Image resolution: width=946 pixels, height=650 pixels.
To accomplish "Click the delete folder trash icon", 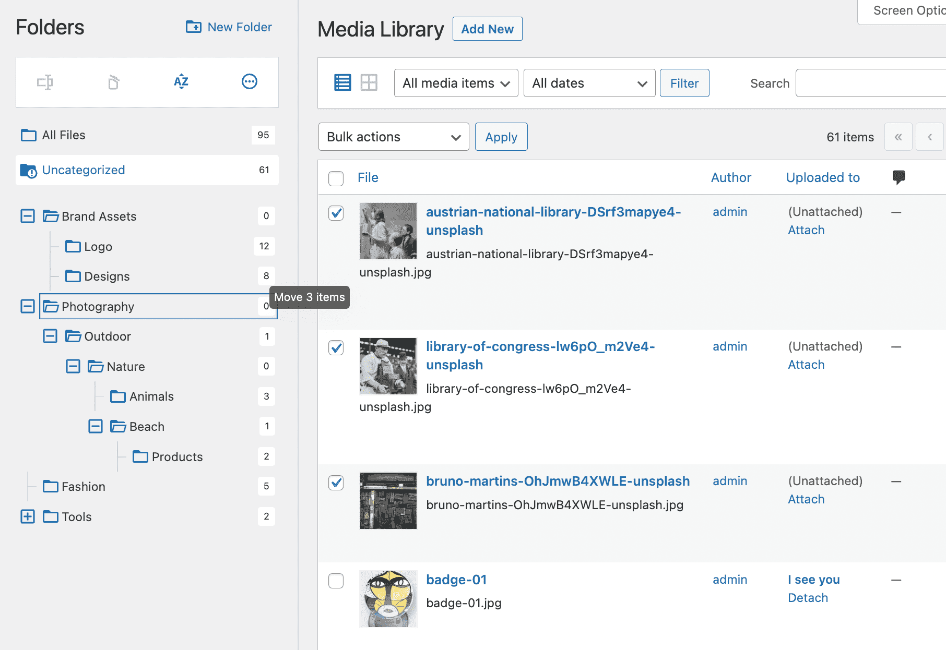I will pyautogui.click(x=113, y=82).
